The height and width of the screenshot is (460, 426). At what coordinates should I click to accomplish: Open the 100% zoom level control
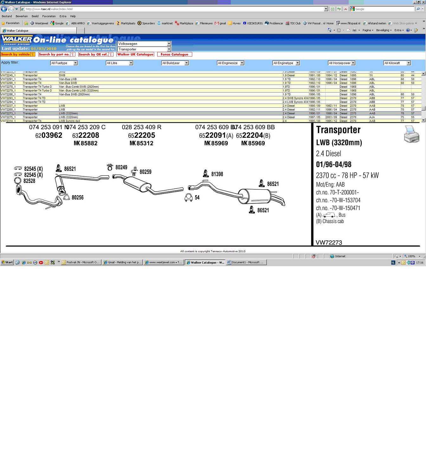(412, 256)
